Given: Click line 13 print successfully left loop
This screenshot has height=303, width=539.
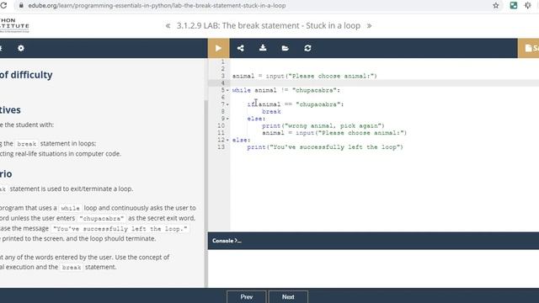Looking at the screenshot, I should [x=325, y=147].
